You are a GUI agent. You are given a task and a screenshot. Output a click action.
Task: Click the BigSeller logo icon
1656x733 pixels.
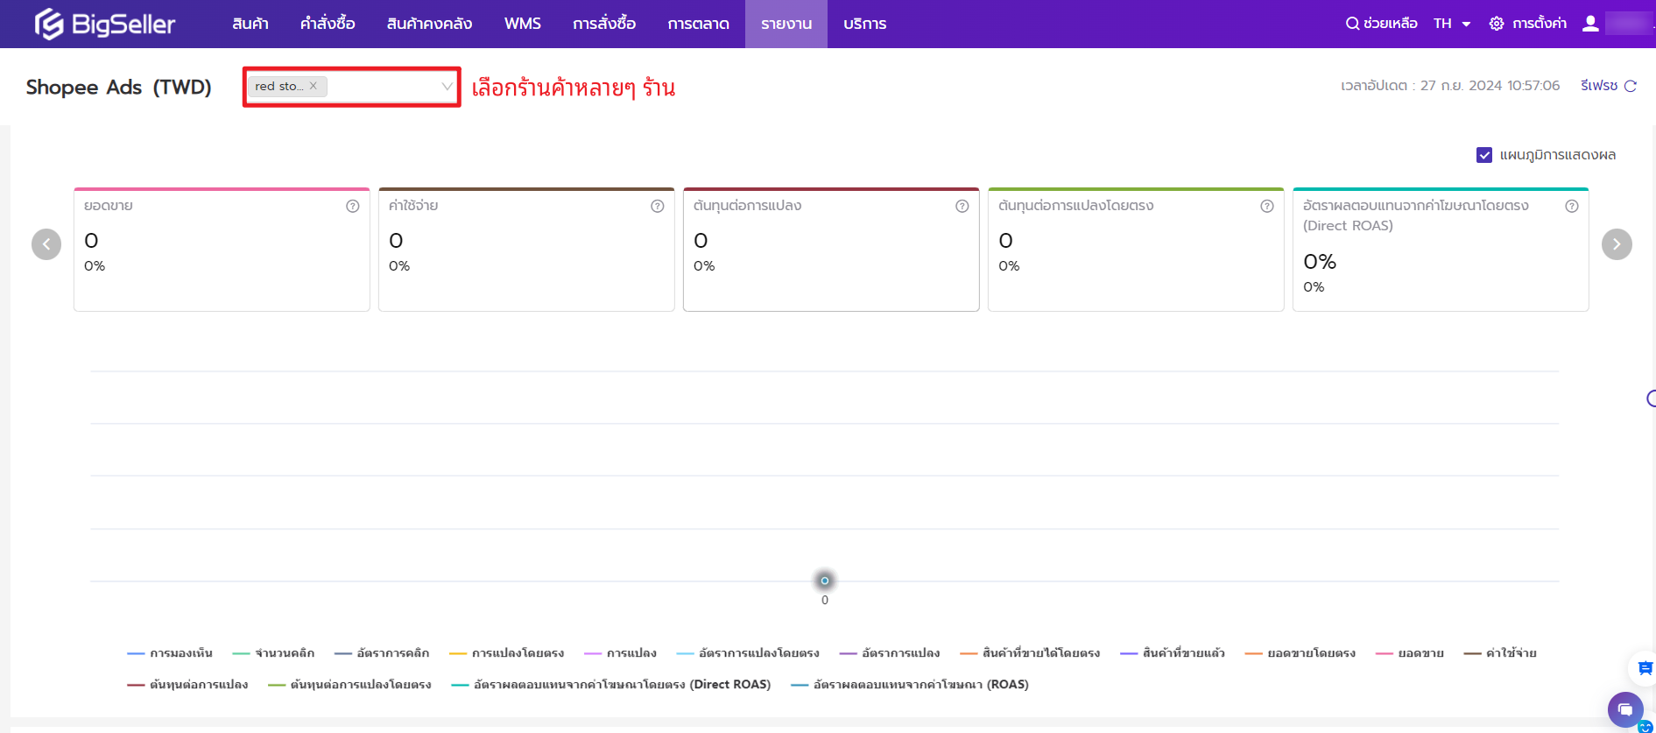pyautogui.click(x=49, y=24)
